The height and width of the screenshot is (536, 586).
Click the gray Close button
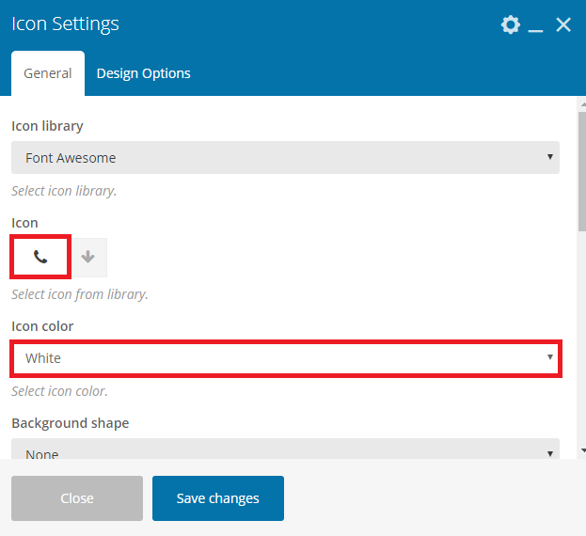(x=77, y=497)
